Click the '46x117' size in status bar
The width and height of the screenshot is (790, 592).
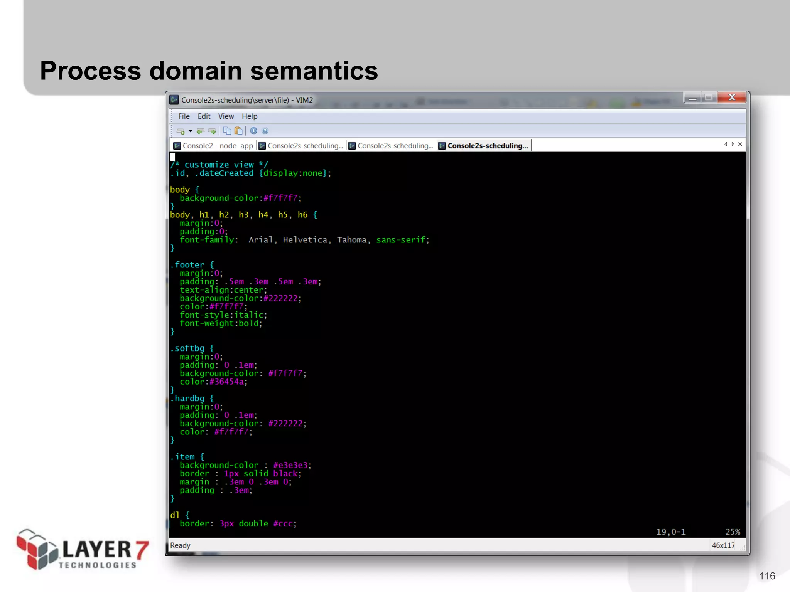click(x=723, y=545)
